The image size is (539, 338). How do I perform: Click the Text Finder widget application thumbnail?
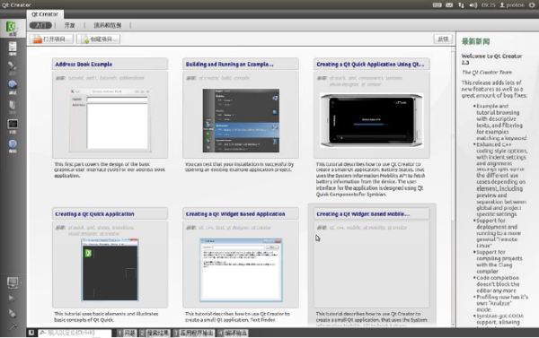[x=241, y=270]
